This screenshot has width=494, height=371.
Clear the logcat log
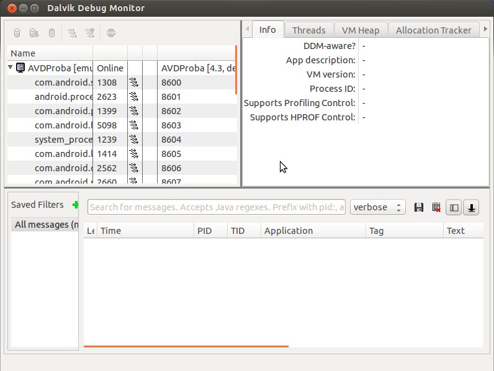point(436,208)
